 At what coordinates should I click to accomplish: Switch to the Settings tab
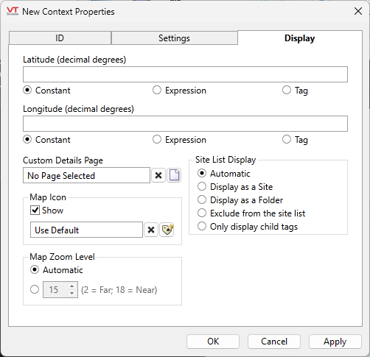point(174,38)
